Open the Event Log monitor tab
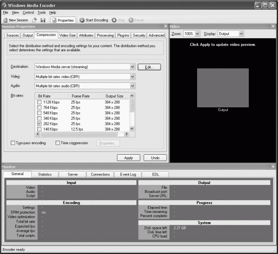 128,174
